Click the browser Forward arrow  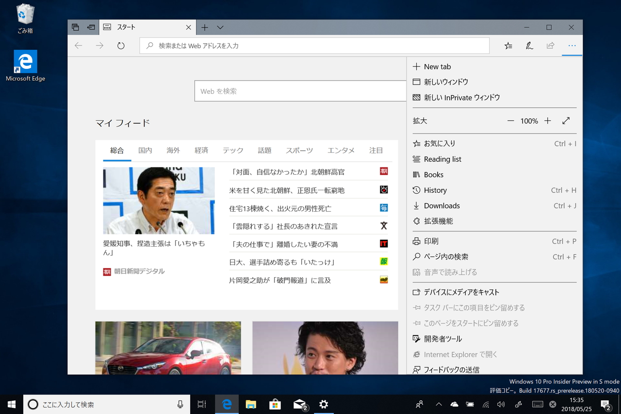(100, 46)
